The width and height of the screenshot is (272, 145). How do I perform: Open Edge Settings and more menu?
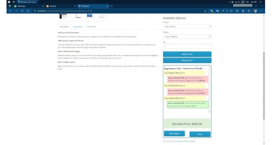(x=261, y=11)
